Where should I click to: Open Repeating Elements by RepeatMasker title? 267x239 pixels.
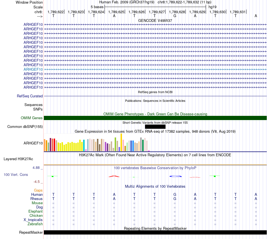point(155,228)
